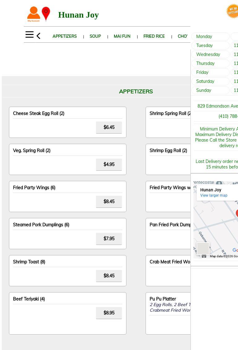Screen dimensions: 238x350
Task: Click the Appetizers section heading
Action: point(136,91)
